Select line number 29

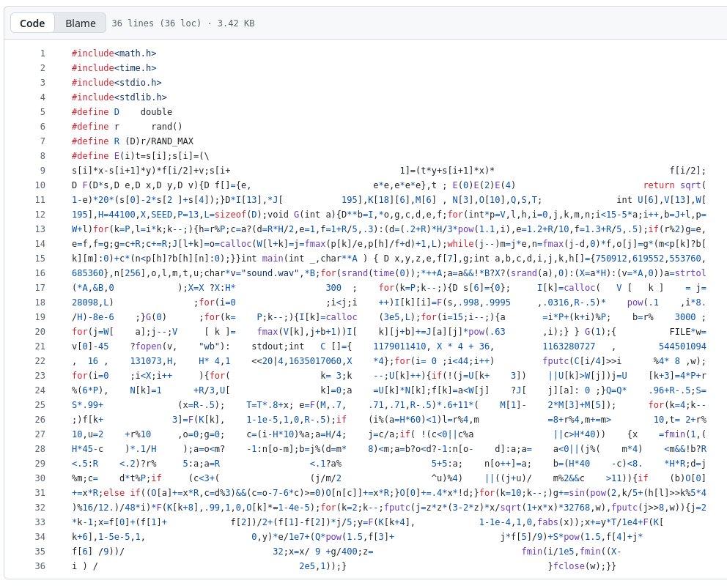click(x=40, y=464)
